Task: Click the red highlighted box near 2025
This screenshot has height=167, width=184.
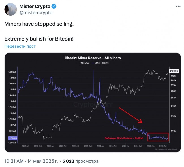Action: pos(158,137)
